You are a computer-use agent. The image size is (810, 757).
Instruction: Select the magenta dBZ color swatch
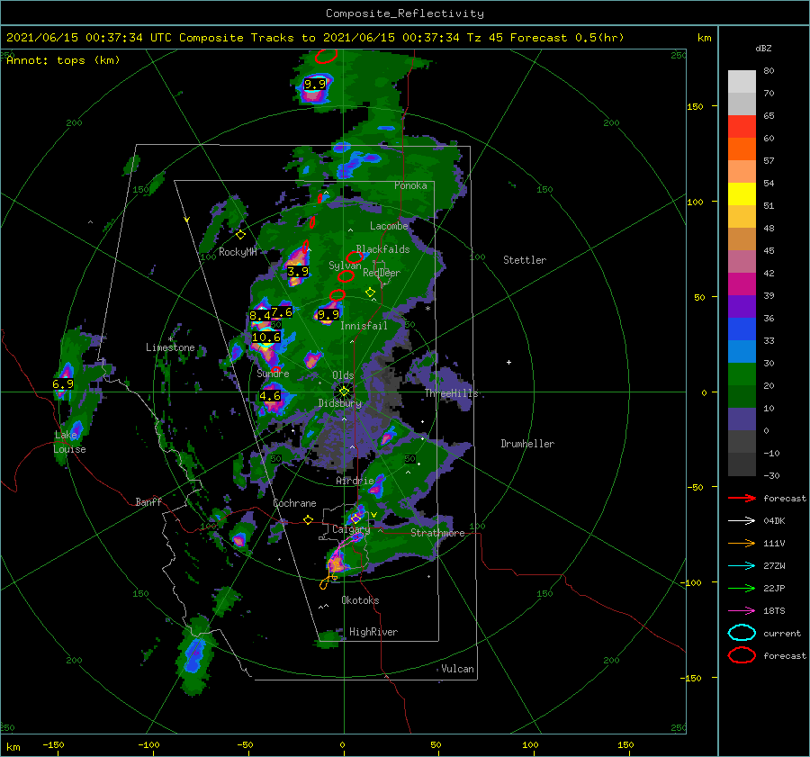(742, 284)
